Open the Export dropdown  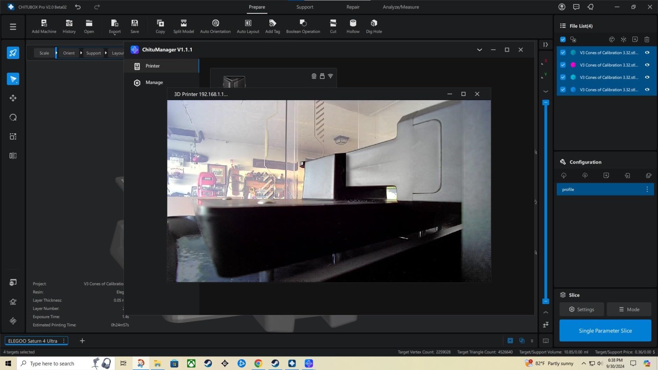[114, 27]
